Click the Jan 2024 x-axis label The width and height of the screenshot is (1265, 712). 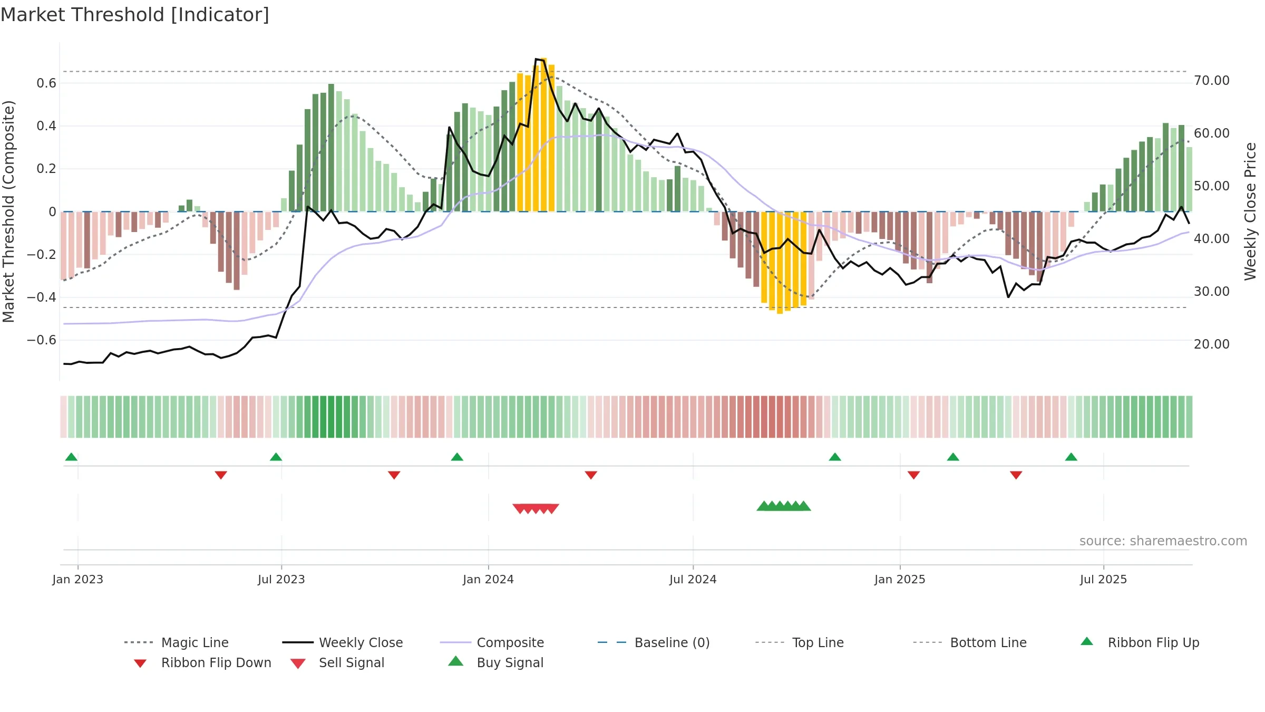coord(489,579)
